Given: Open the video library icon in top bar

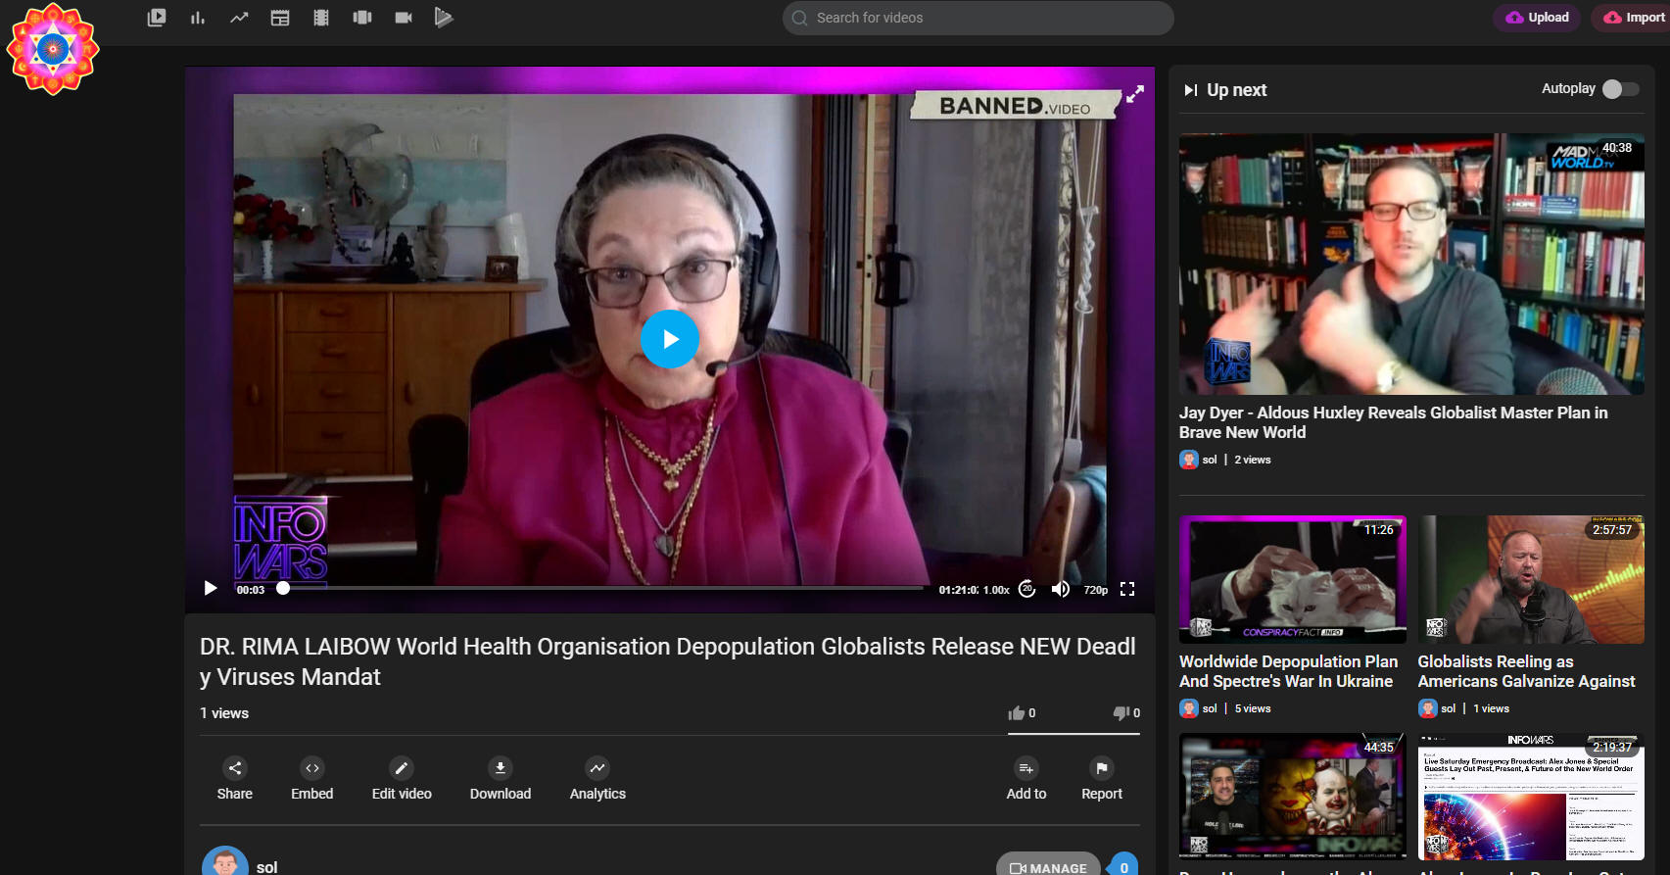Looking at the screenshot, I should (x=157, y=18).
